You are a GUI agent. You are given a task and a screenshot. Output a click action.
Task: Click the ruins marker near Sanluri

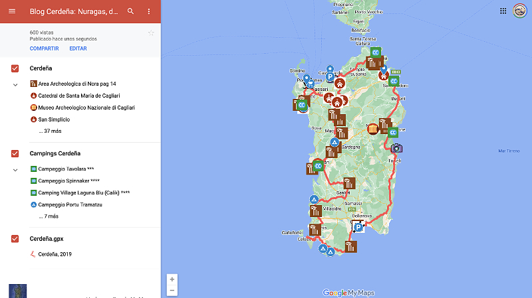click(x=349, y=184)
